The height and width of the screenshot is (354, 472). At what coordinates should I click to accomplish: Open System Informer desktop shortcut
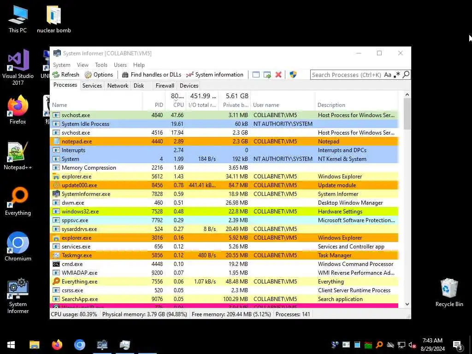[18, 296]
